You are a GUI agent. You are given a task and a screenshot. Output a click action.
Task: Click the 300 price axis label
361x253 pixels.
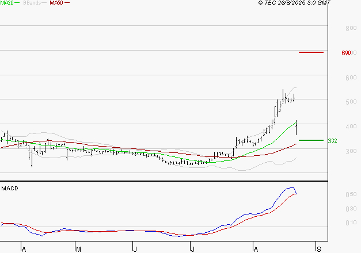click(x=351, y=151)
